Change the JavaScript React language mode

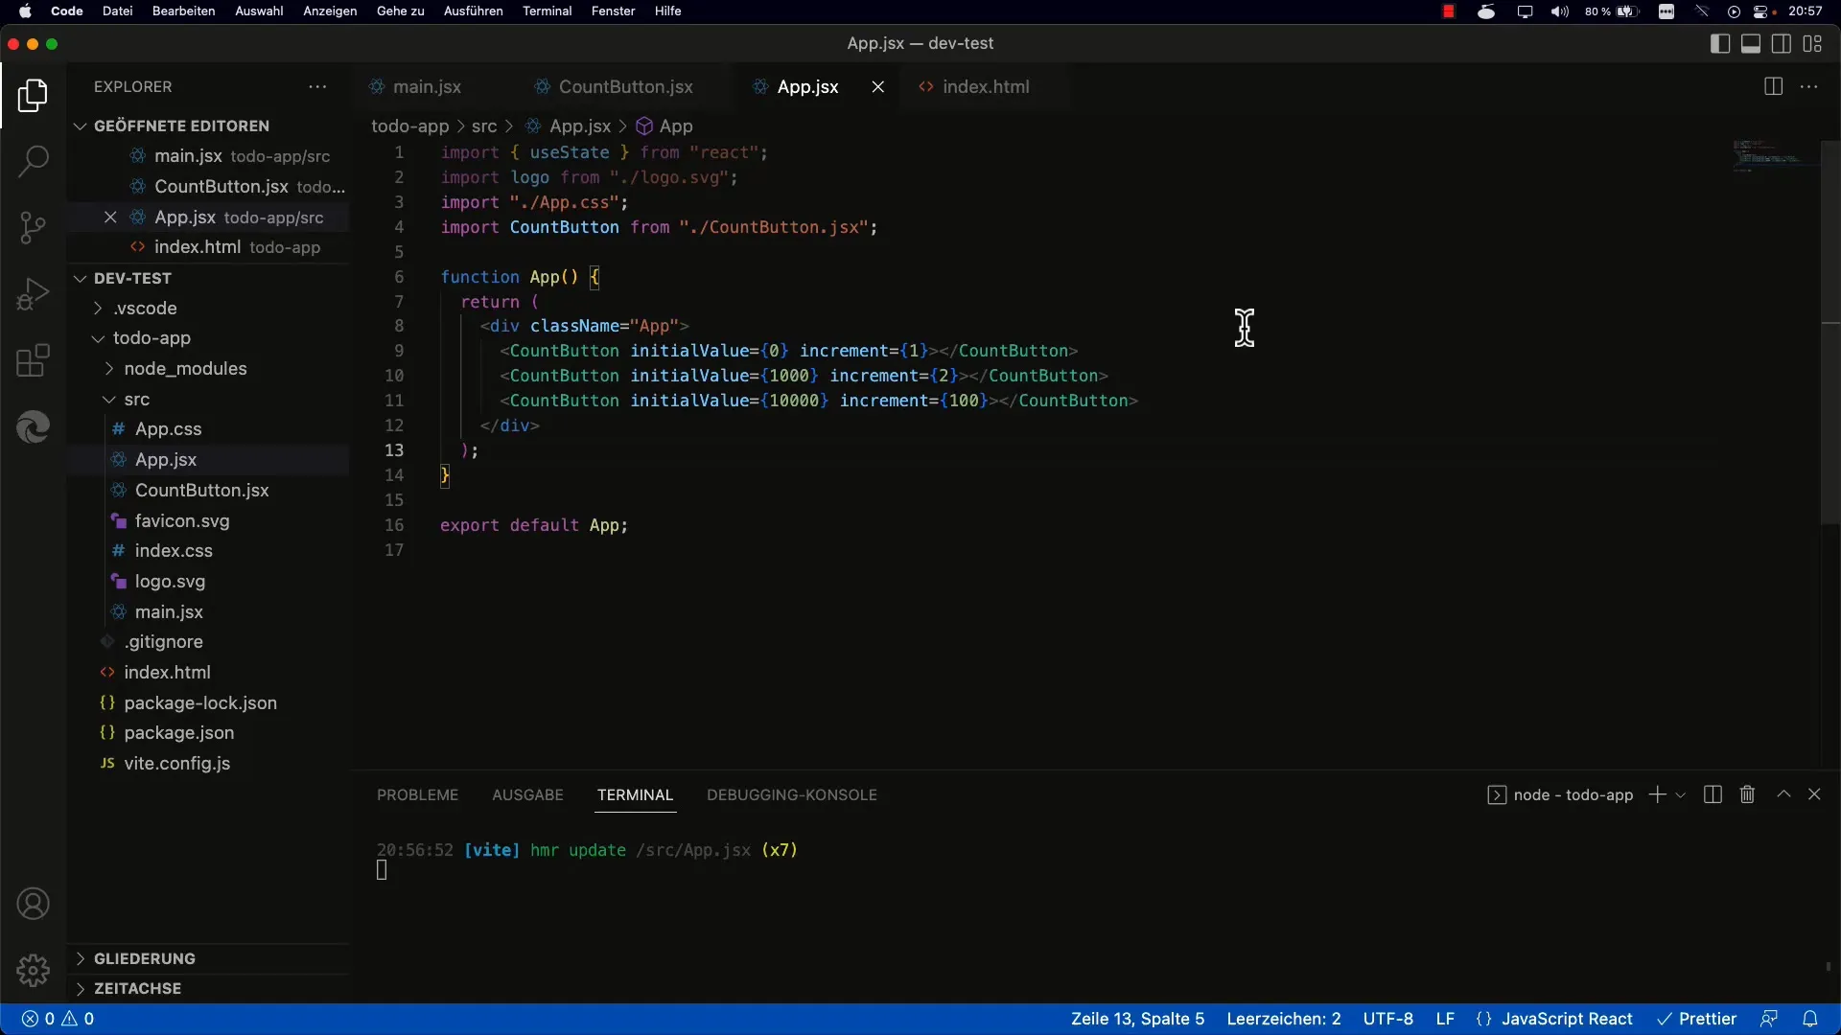coord(1567,1019)
